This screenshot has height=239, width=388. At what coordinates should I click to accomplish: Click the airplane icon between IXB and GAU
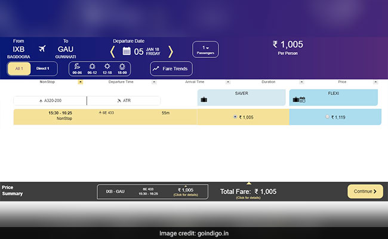point(42,48)
